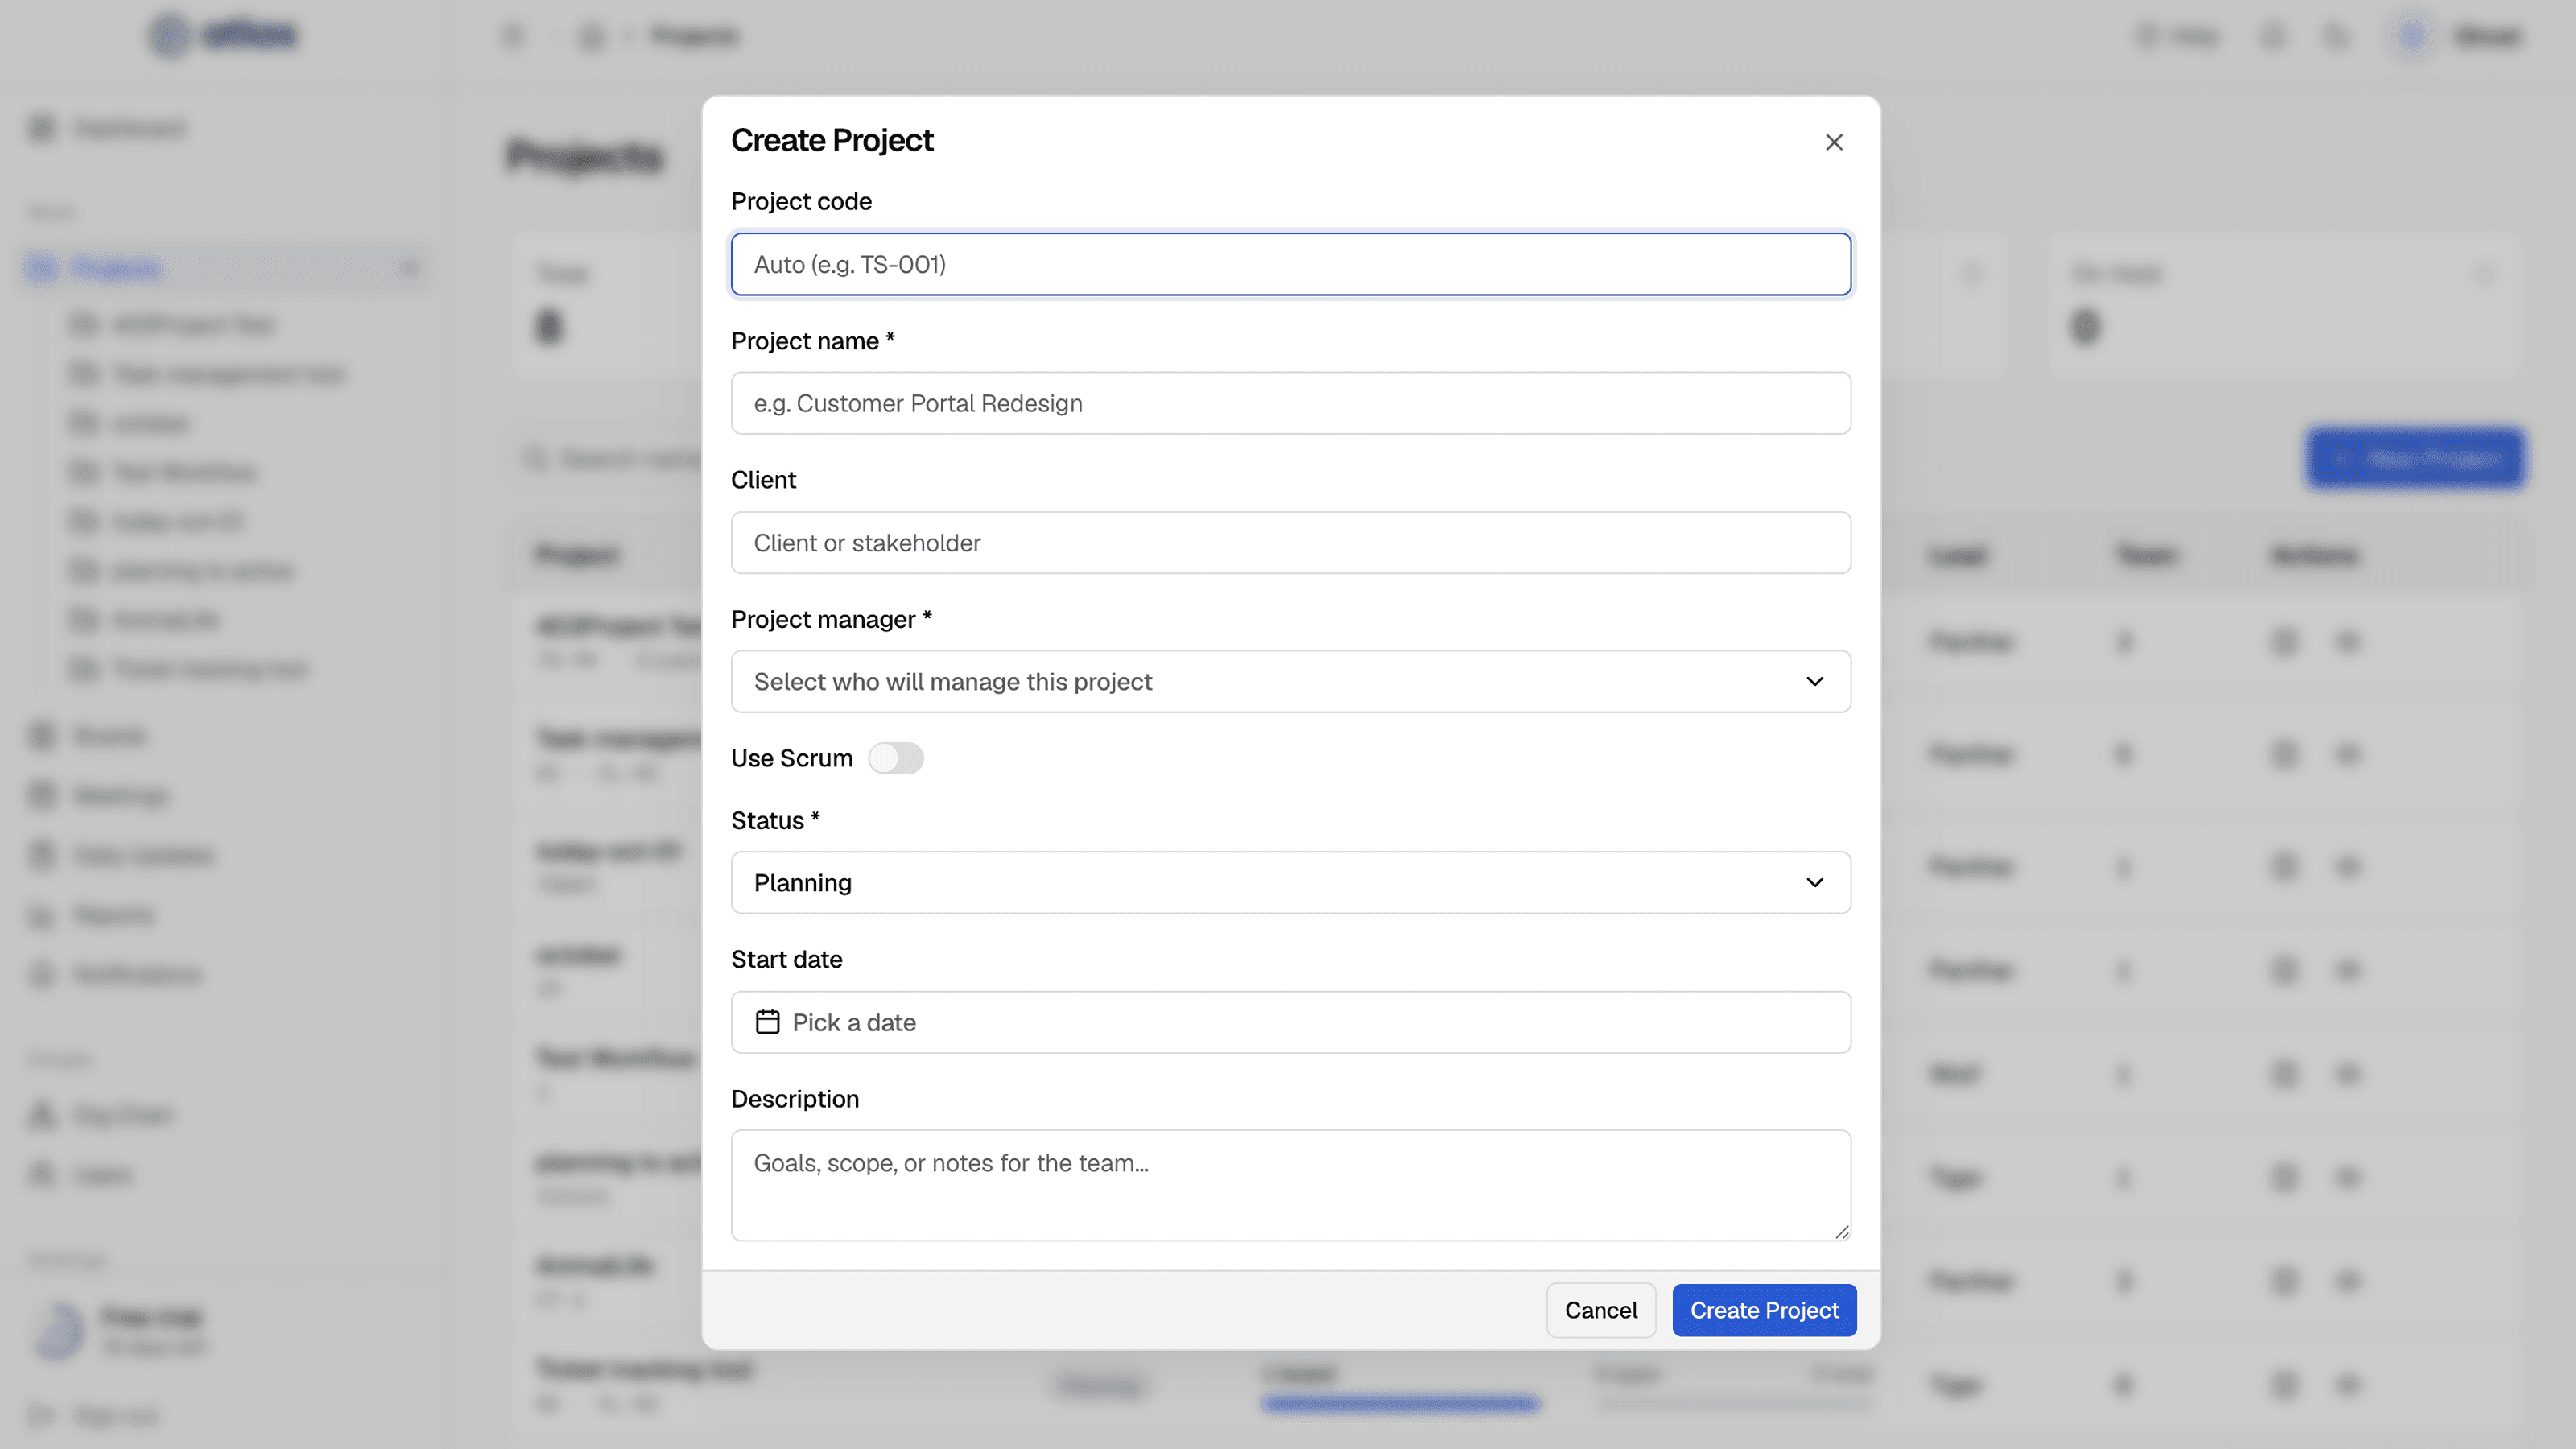The image size is (2576, 1449).
Task: Toggle the Use Scrum switch
Action: (x=895, y=758)
